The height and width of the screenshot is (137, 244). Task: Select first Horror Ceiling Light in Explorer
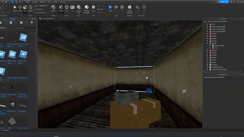pos(218,27)
